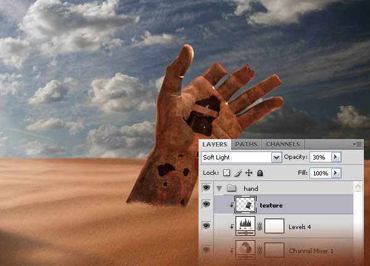
Task: Click the Levels 4 adjustment histogram icon
Action: click(x=245, y=226)
